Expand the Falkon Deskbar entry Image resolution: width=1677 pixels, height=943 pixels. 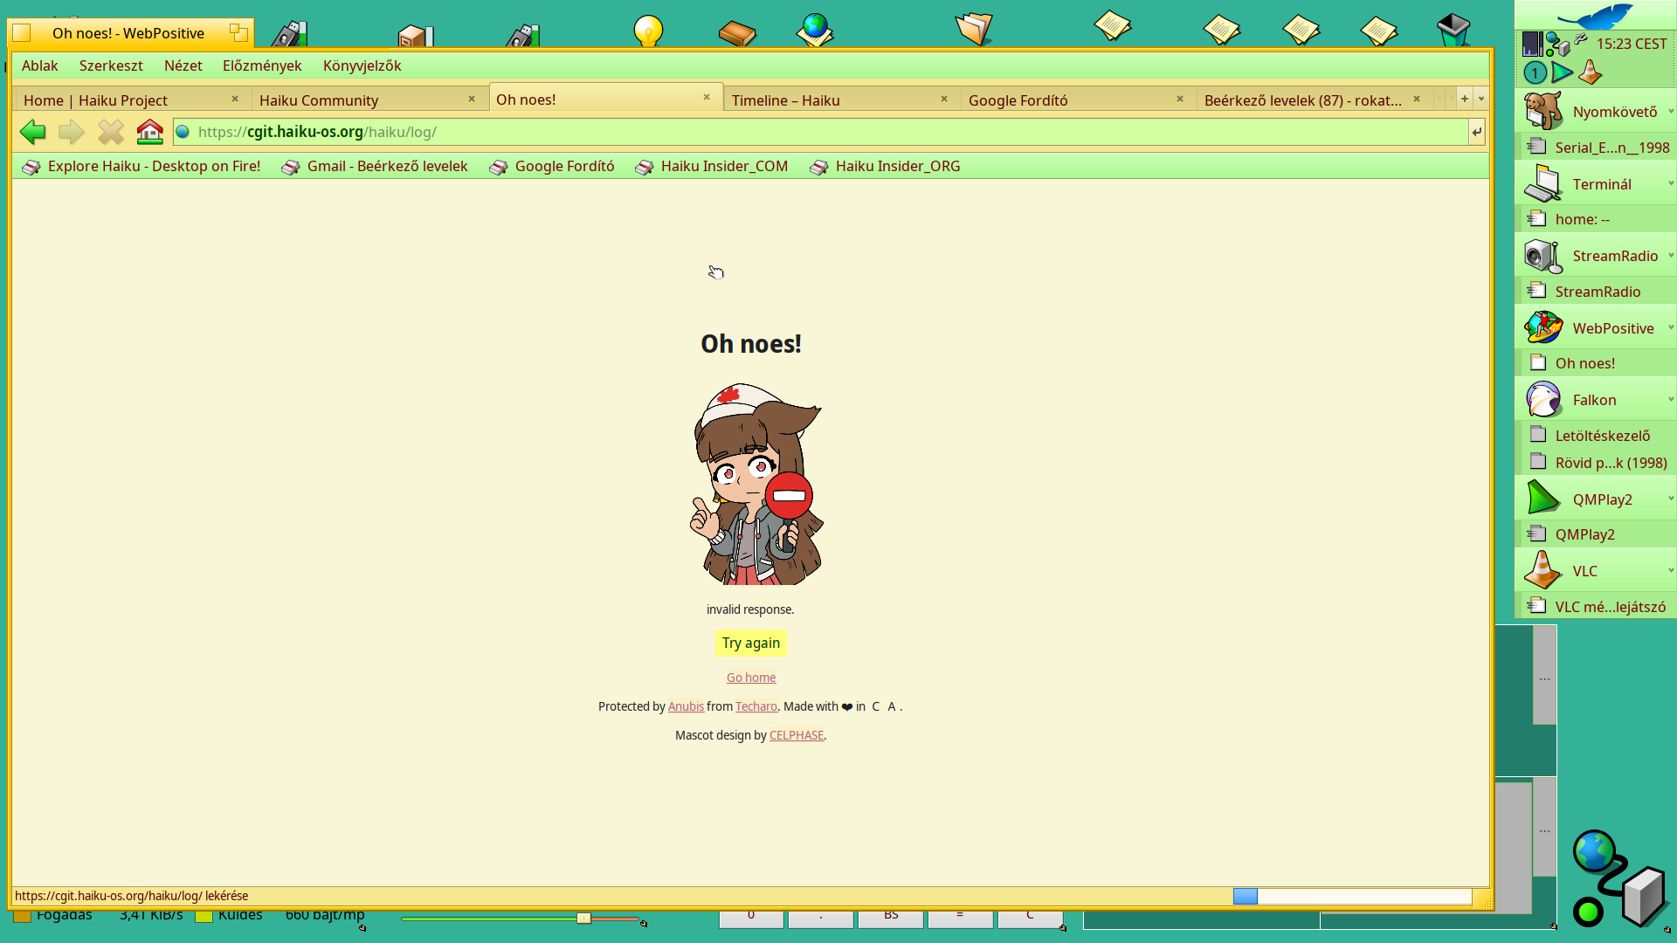click(1670, 400)
